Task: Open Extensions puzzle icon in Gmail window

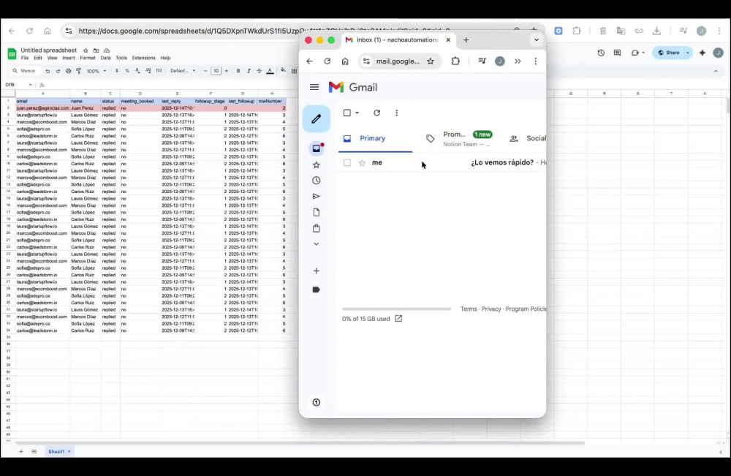Action: pyautogui.click(x=455, y=61)
